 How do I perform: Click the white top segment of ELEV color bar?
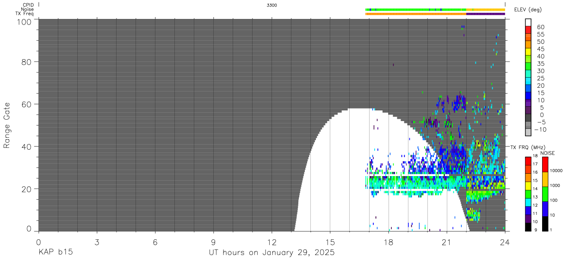pyautogui.click(x=529, y=23)
